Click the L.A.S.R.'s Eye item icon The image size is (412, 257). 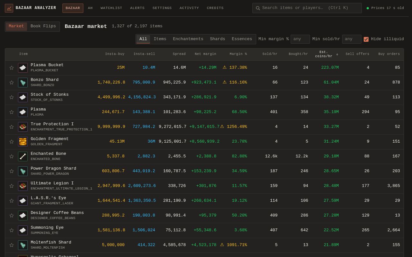pyautogui.click(x=23, y=201)
